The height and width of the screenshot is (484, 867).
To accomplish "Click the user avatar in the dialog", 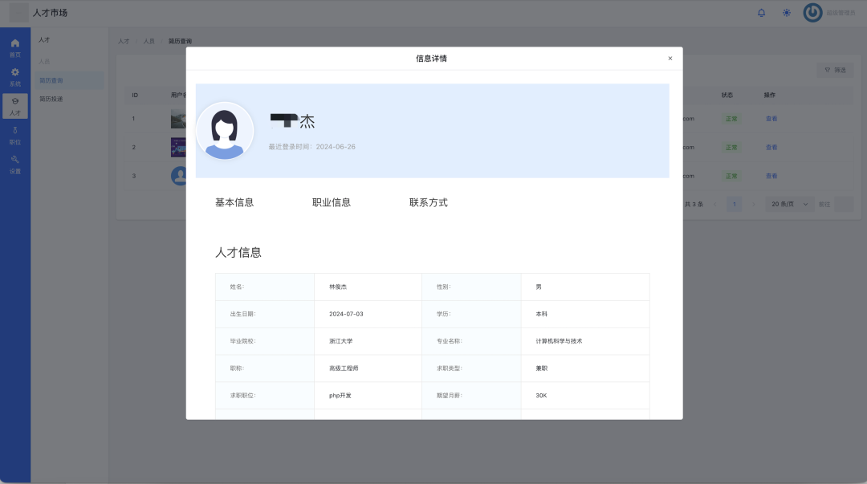I will [225, 130].
